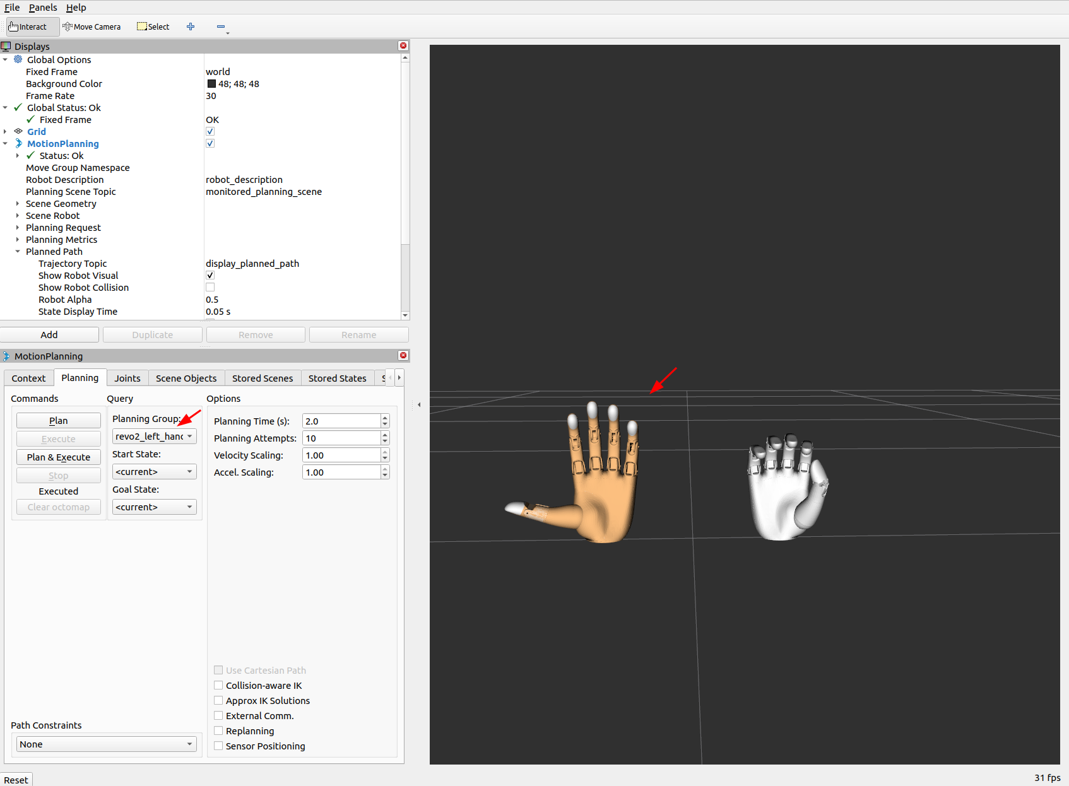1069x786 pixels.
Task: Close the Displays panel
Action: [403, 46]
